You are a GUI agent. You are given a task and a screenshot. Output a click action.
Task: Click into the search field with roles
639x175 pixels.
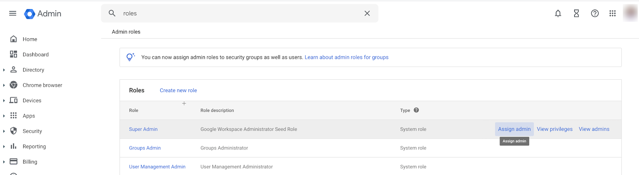(240, 13)
